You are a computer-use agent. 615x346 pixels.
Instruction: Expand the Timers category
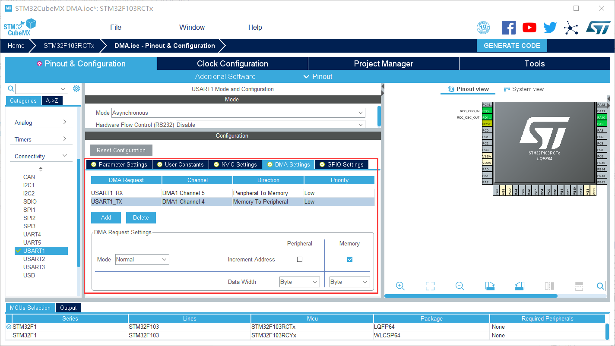(41, 139)
